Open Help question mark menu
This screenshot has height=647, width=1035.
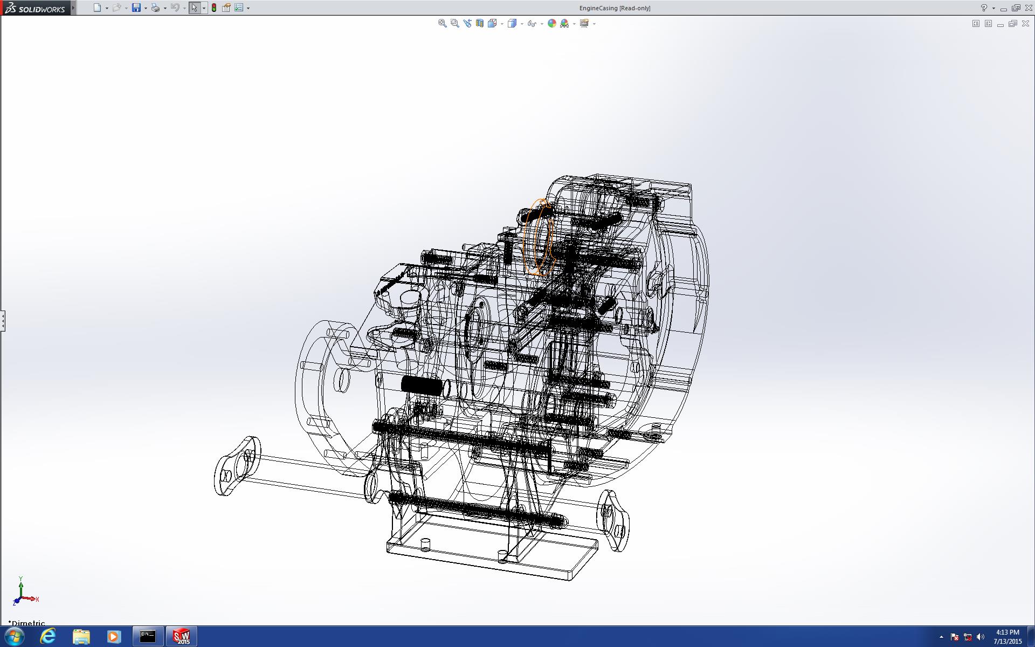coord(984,8)
